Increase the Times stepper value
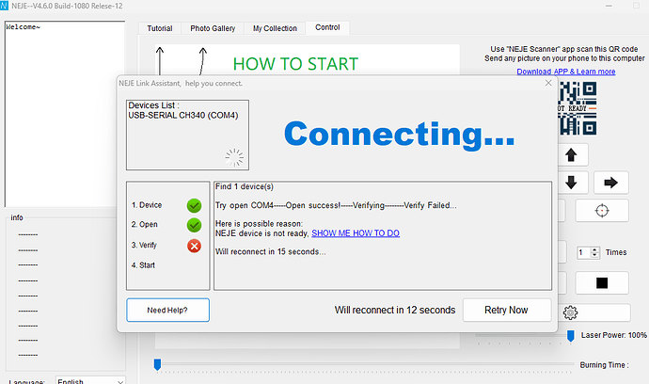This screenshot has width=649, height=384. (x=594, y=249)
